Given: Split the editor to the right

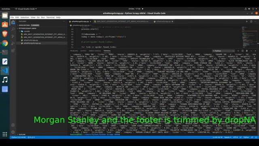Looking at the screenshot, I should 251,21.
